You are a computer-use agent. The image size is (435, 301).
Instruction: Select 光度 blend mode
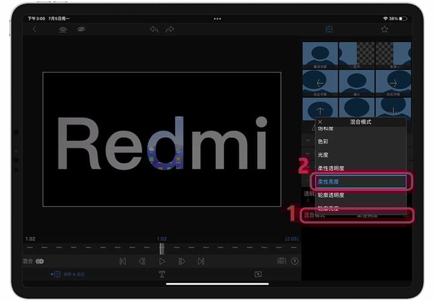tap(361, 155)
